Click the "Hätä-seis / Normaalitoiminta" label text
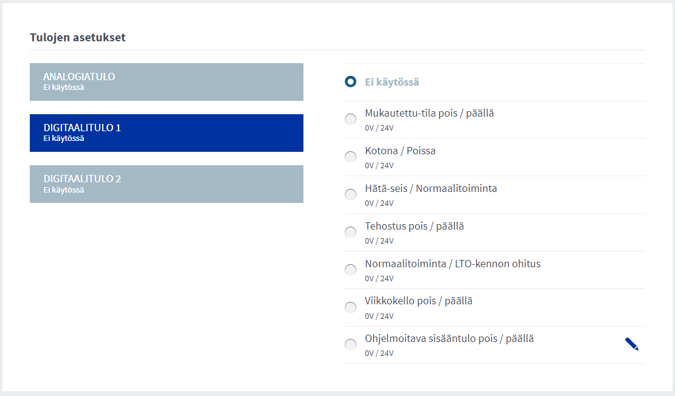The height and width of the screenshot is (396, 675). pos(431,188)
